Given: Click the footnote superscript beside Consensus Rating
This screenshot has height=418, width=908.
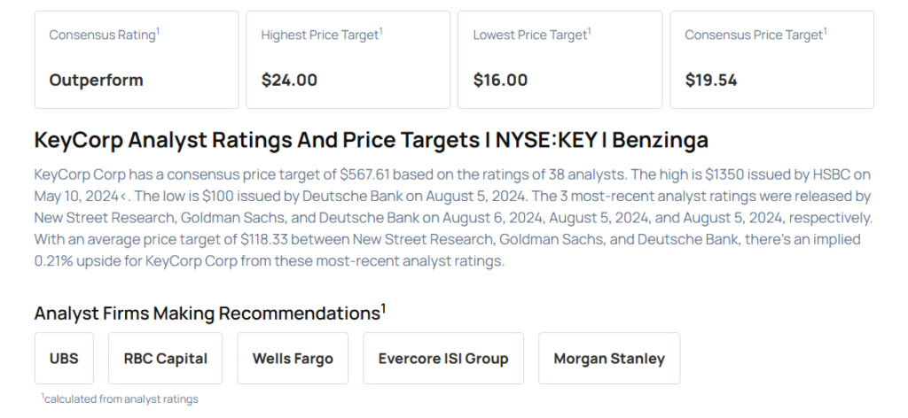Looking at the screenshot, I should [158, 31].
